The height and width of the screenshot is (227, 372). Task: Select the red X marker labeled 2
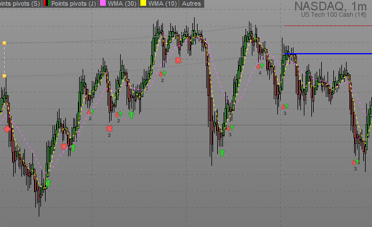coord(109,129)
